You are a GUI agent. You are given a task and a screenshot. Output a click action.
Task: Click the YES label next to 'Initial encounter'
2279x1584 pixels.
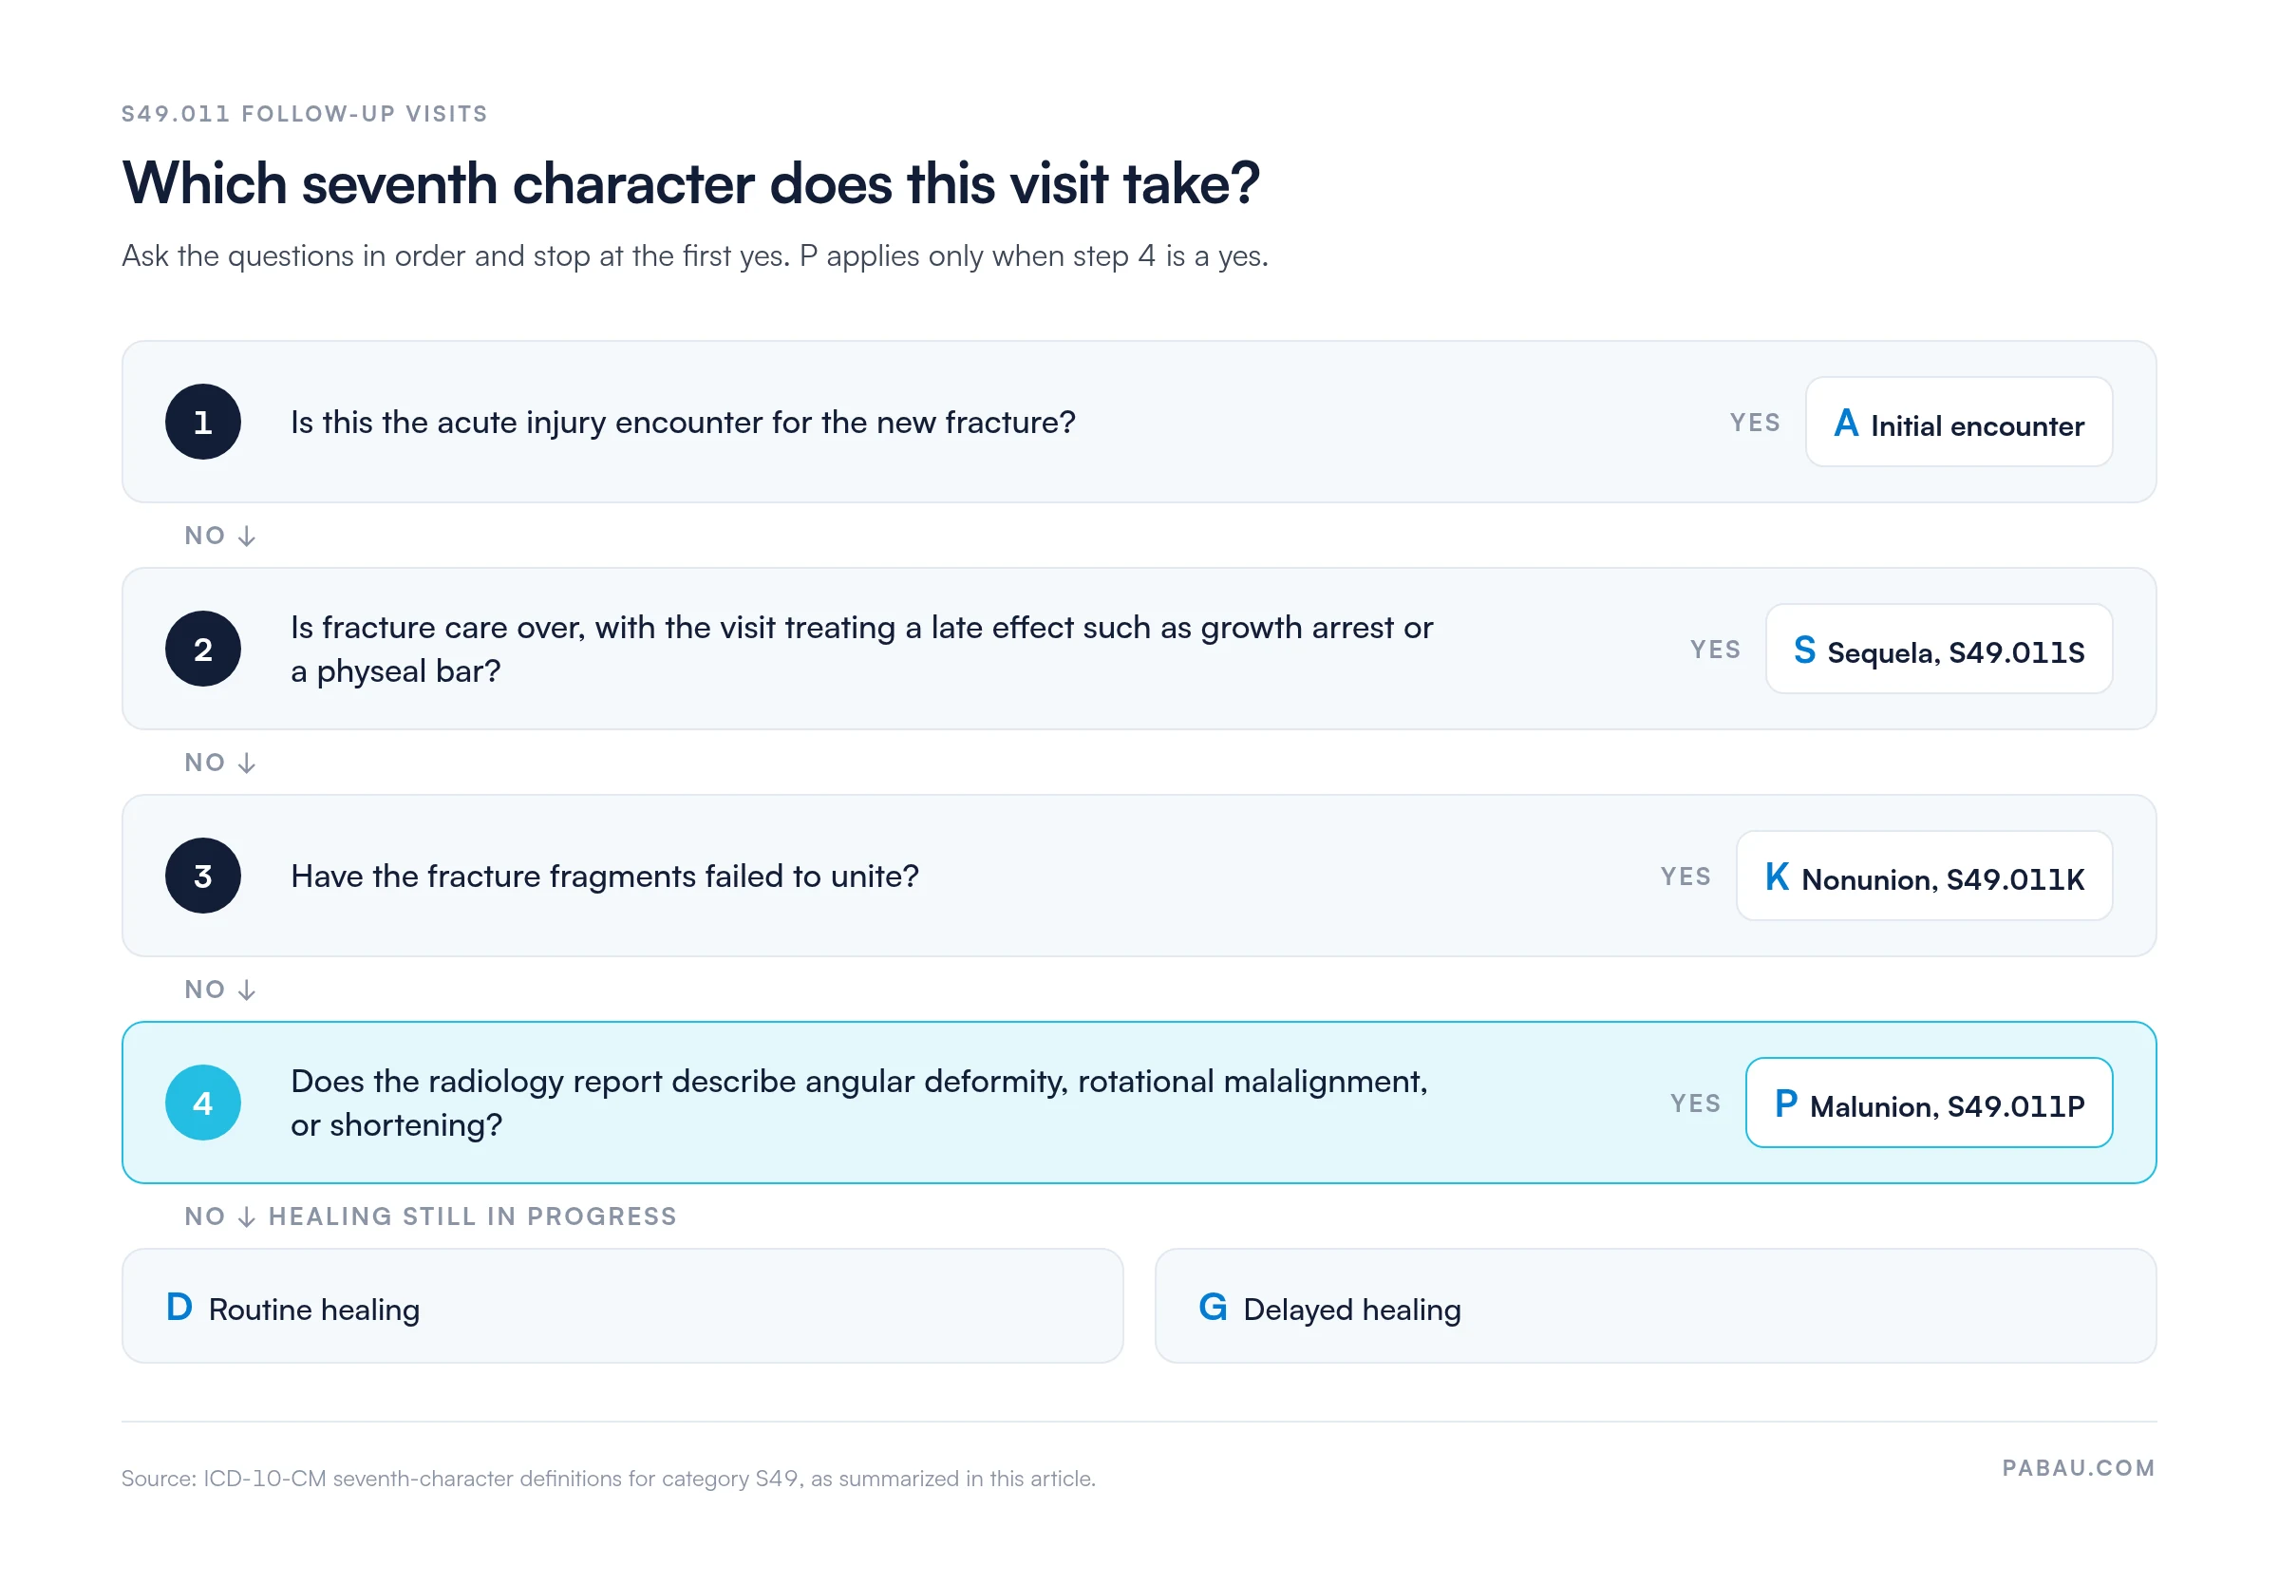pos(1754,423)
